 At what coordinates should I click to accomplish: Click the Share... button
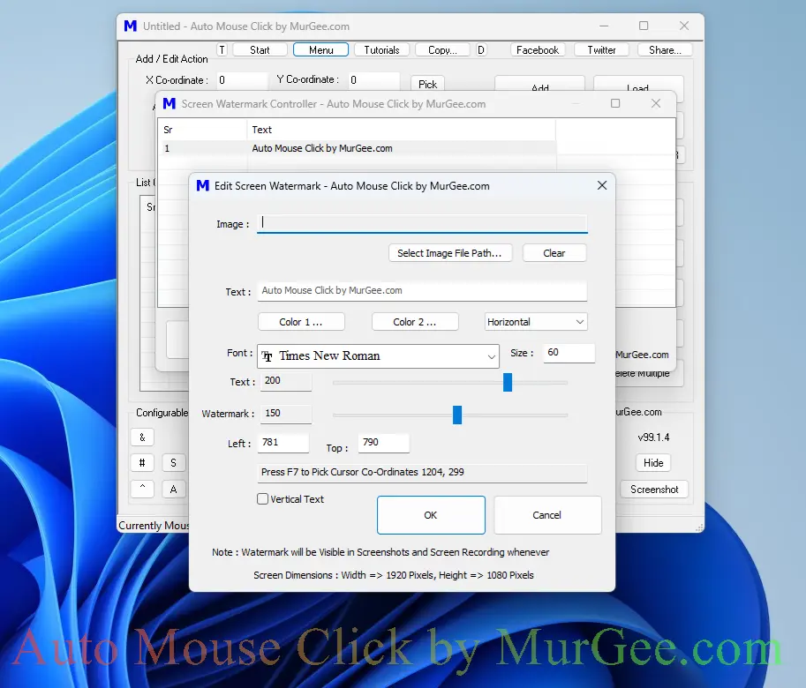click(x=665, y=49)
